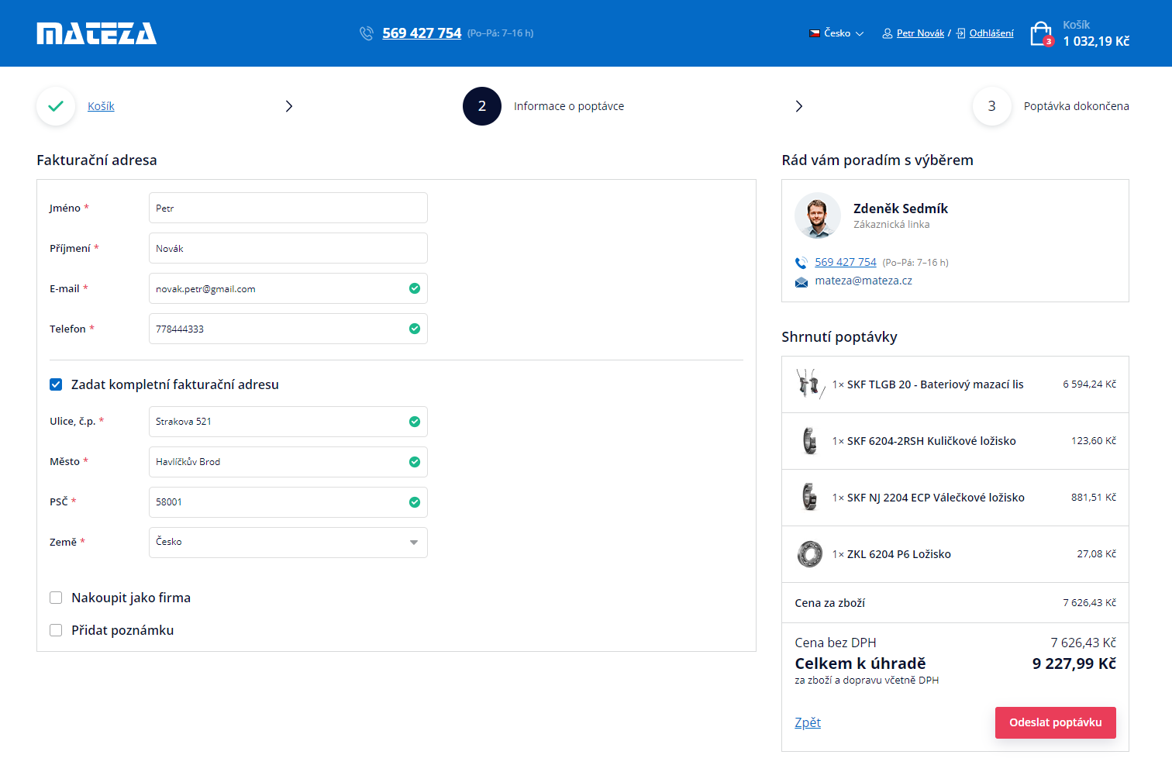Screen dimensions: 1172x772
Task: Open Petr Novák account link
Action: pyautogui.click(x=920, y=33)
